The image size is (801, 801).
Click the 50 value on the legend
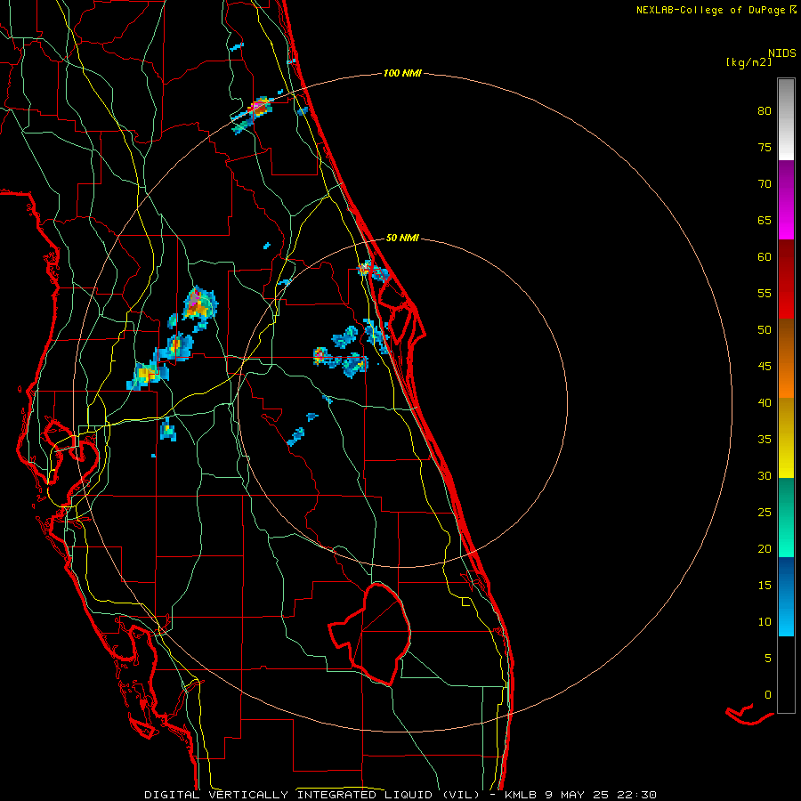[x=765, y=330]
